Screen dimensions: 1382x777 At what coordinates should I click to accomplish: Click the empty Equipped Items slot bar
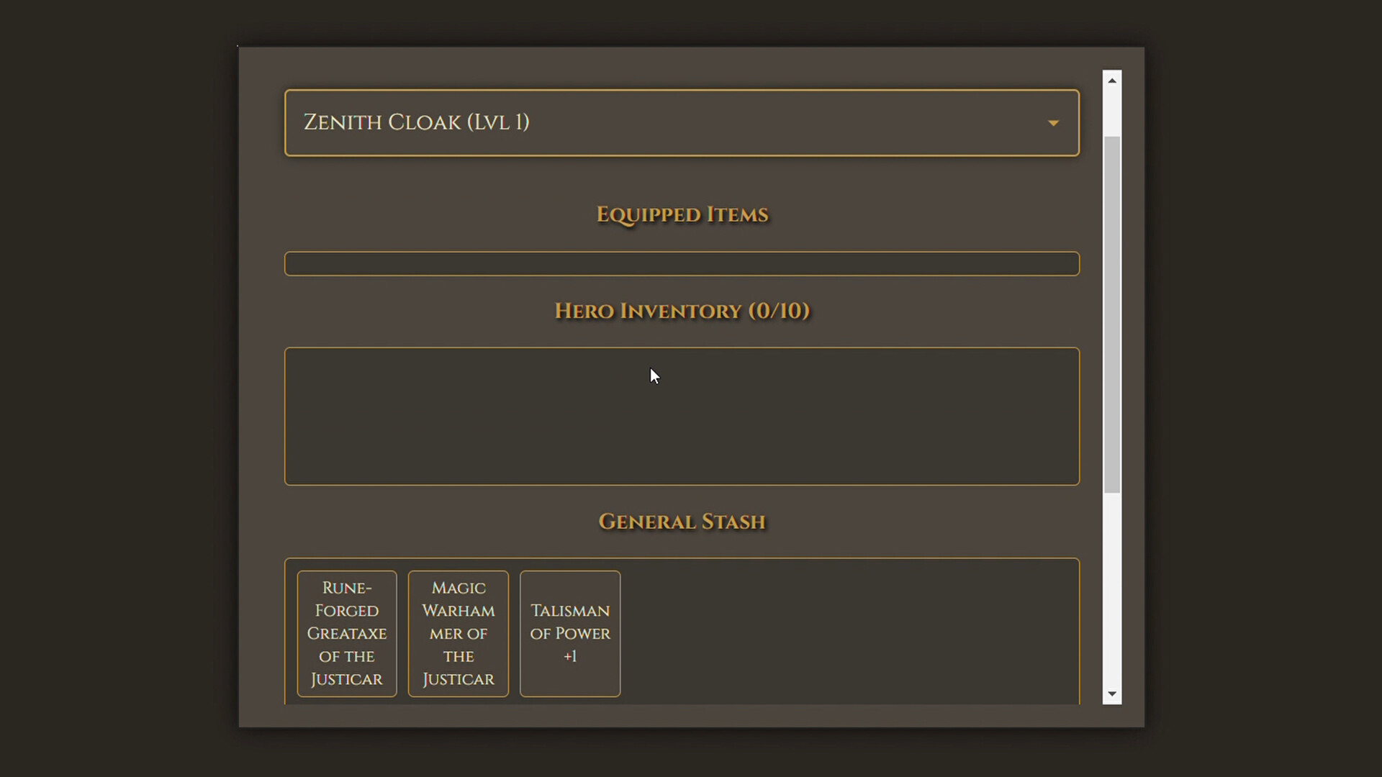[681, 263]
